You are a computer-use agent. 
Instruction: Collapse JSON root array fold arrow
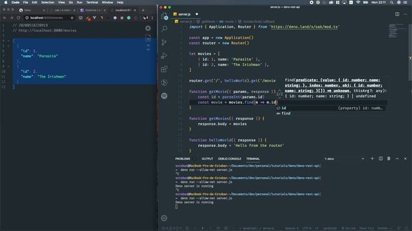8,40
